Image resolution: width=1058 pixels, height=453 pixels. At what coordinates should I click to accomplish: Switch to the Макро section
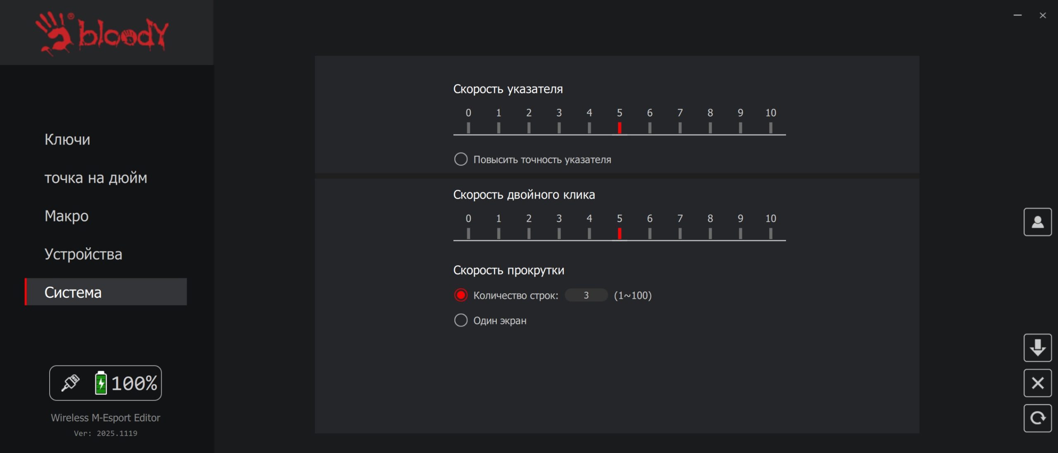(67, 216)
